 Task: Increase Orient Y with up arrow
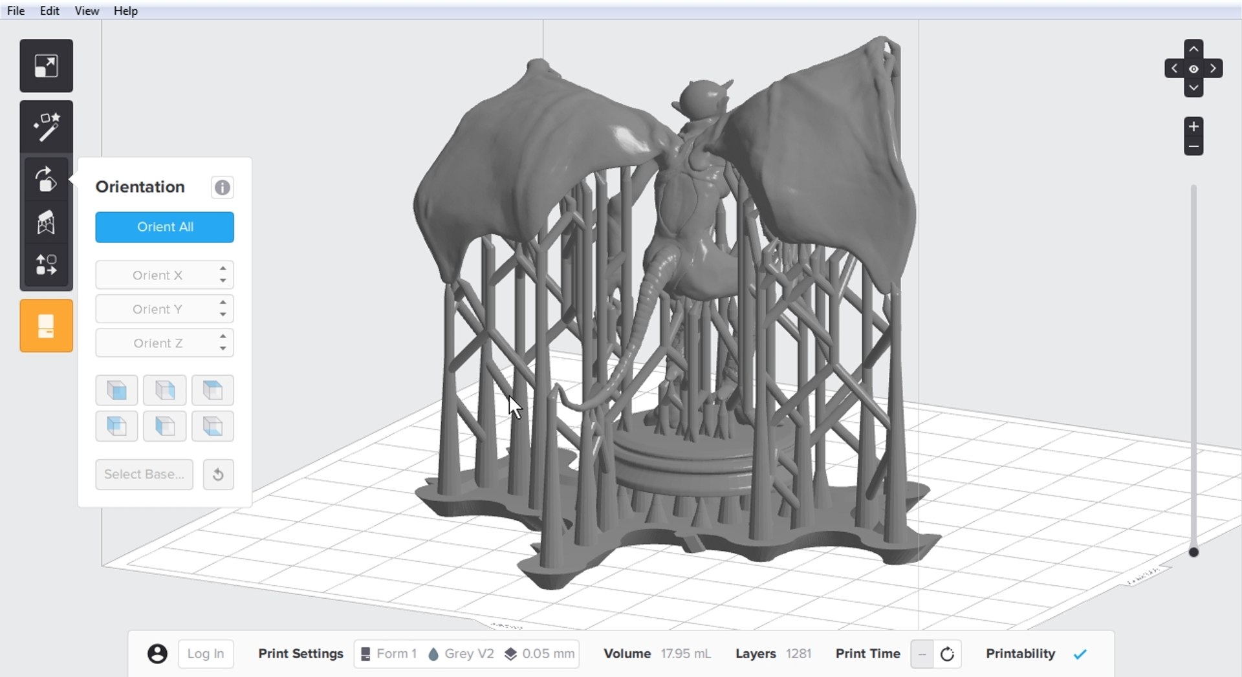(x=223, y=303)
